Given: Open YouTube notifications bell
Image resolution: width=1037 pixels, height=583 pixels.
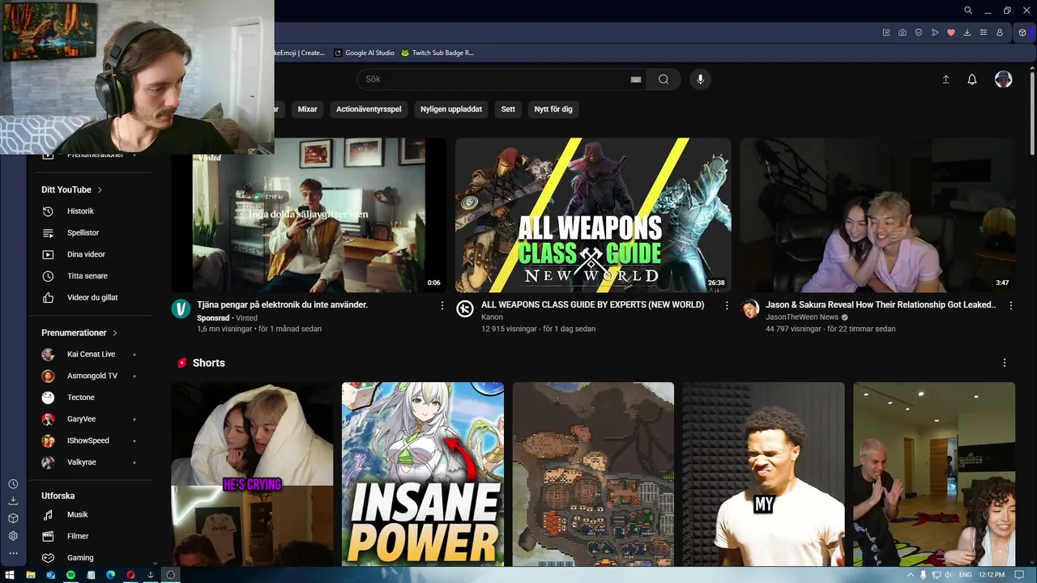Looking at the screenshot, I should click(972, 79).
